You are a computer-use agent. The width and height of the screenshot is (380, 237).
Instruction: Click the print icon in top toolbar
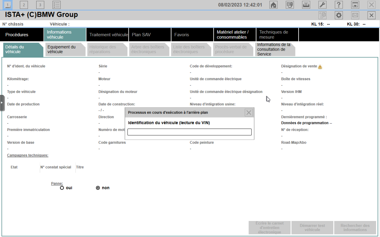(306, 5)
